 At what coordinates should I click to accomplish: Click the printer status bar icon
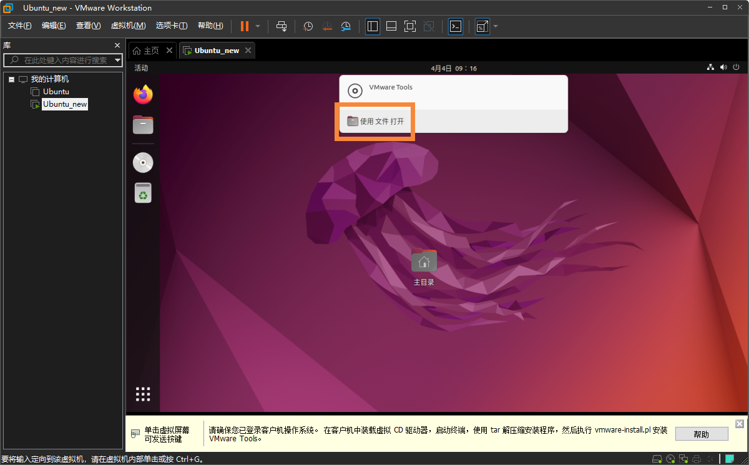coord(697,459)
